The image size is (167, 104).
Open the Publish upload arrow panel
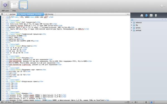pos(156,16)
